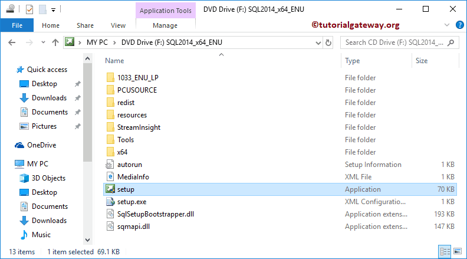This screenshot has height=259, width=467.
Task: Select the PCUSOURCE folder icon
Action: pyautogui.click(x=110, y=90)
